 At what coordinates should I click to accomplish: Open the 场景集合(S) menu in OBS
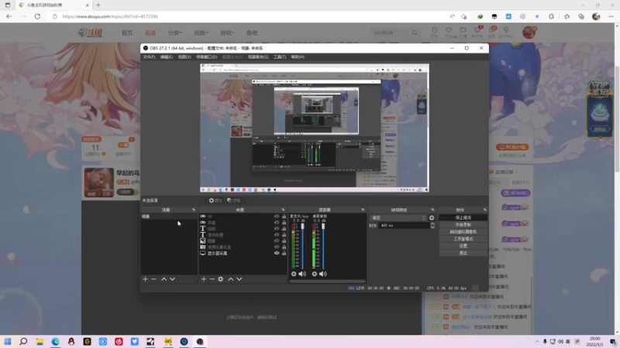[x=258, y=56]
